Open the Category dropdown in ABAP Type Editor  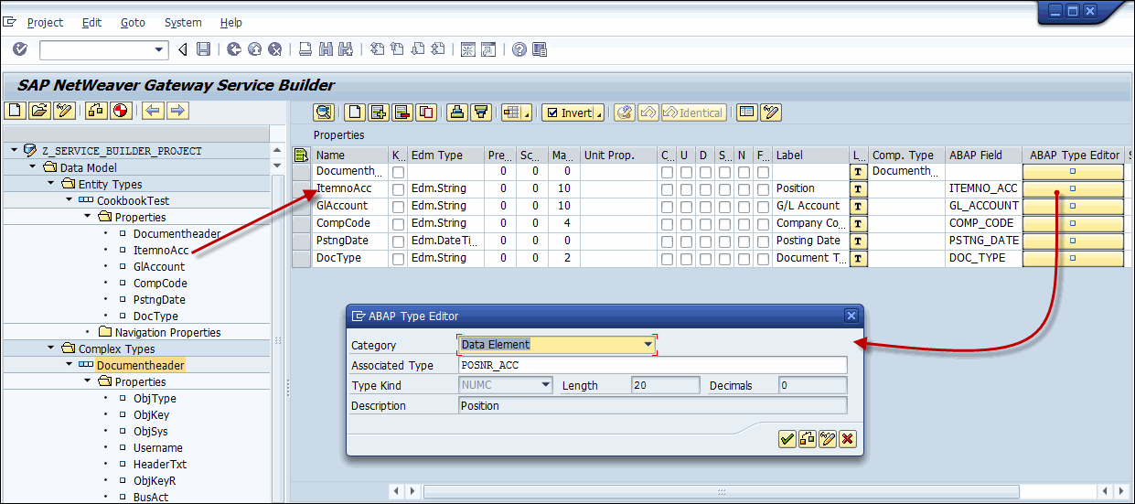point(648,345)
